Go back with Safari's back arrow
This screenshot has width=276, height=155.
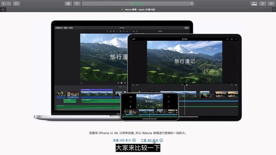coord(3,3)
